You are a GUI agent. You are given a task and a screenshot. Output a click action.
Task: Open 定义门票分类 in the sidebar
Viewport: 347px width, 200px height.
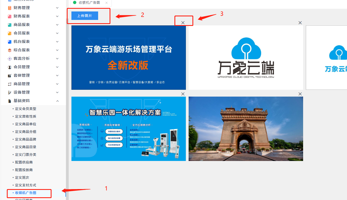pos(26,155)
